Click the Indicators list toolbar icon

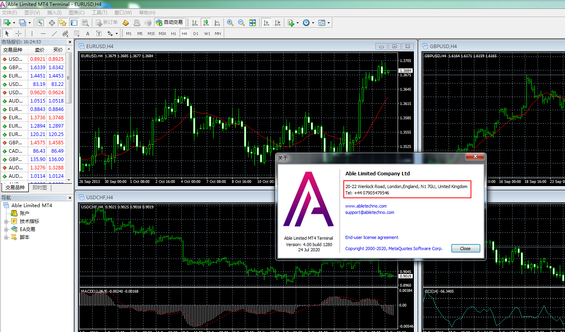(x=291, y=23)
